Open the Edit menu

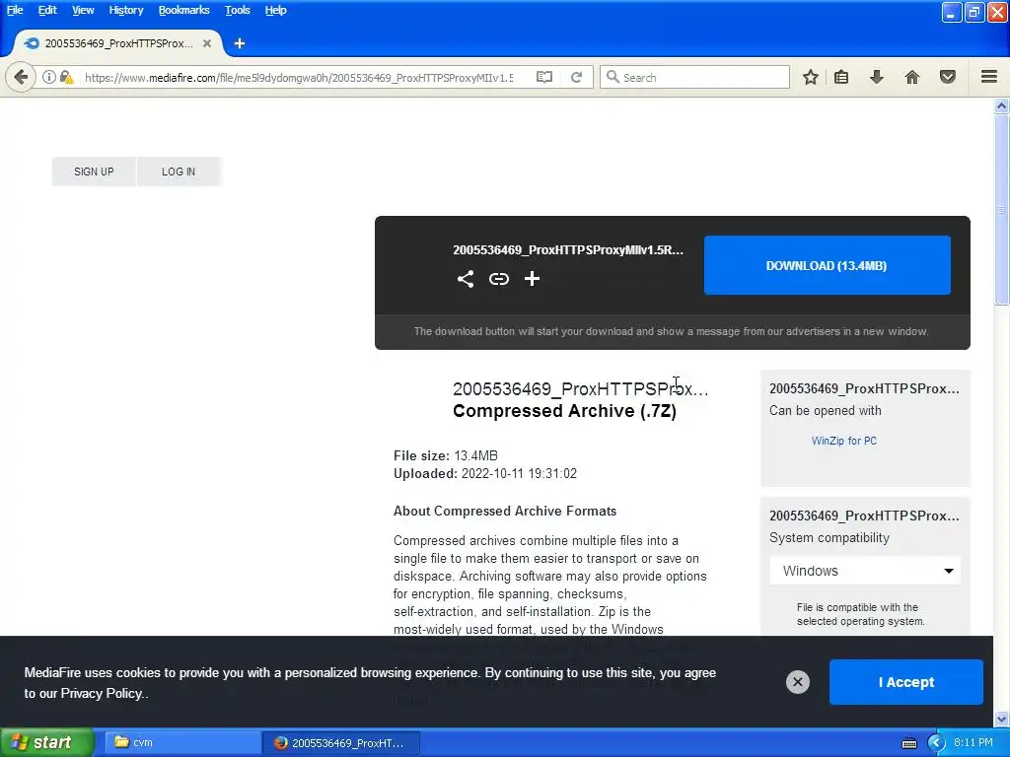[x=47, y=10]
